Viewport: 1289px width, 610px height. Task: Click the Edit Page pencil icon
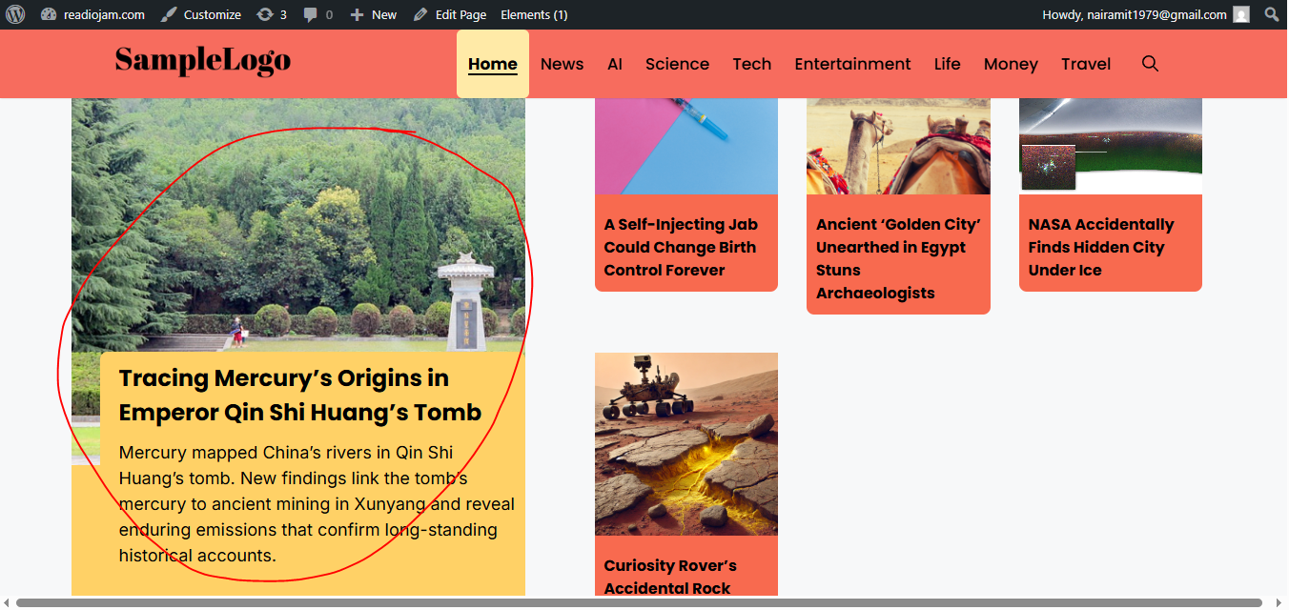click(x=420, y=14)
